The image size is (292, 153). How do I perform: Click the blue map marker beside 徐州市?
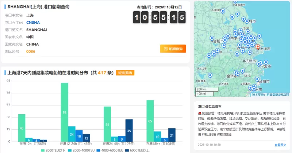coord(223,11)
